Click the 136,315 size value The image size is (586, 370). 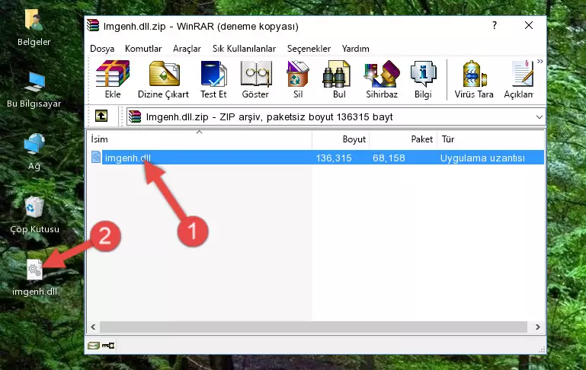[334, 158]
